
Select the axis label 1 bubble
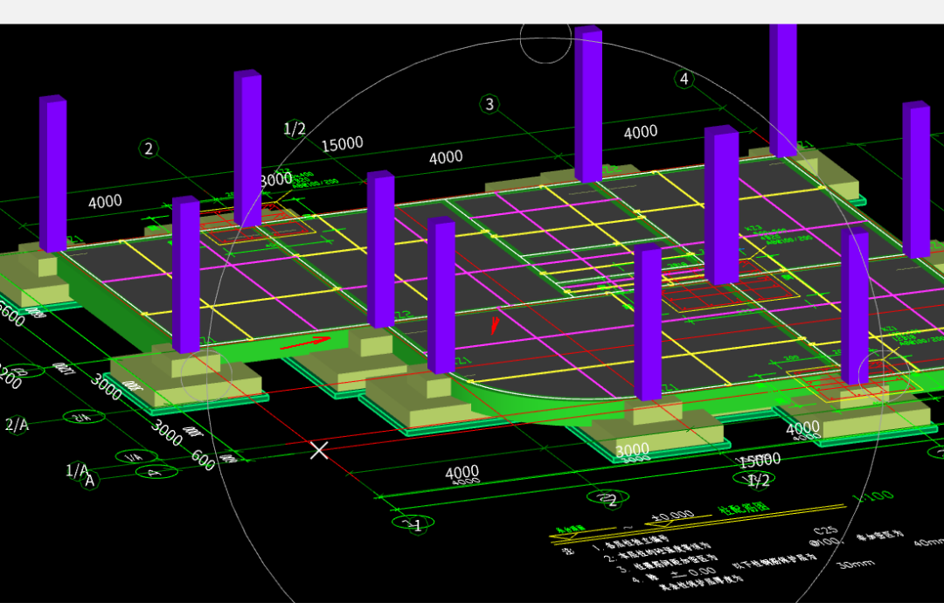[413, 523]
